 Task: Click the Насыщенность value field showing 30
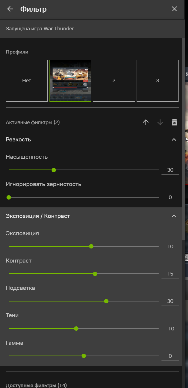[x=170, y=170]
